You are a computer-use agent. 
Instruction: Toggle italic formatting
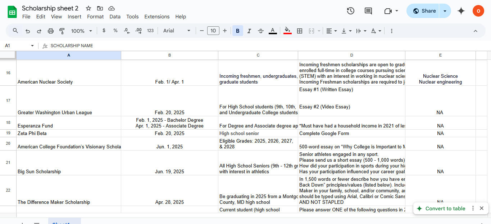pyautogui.click(x=249, y=31)
